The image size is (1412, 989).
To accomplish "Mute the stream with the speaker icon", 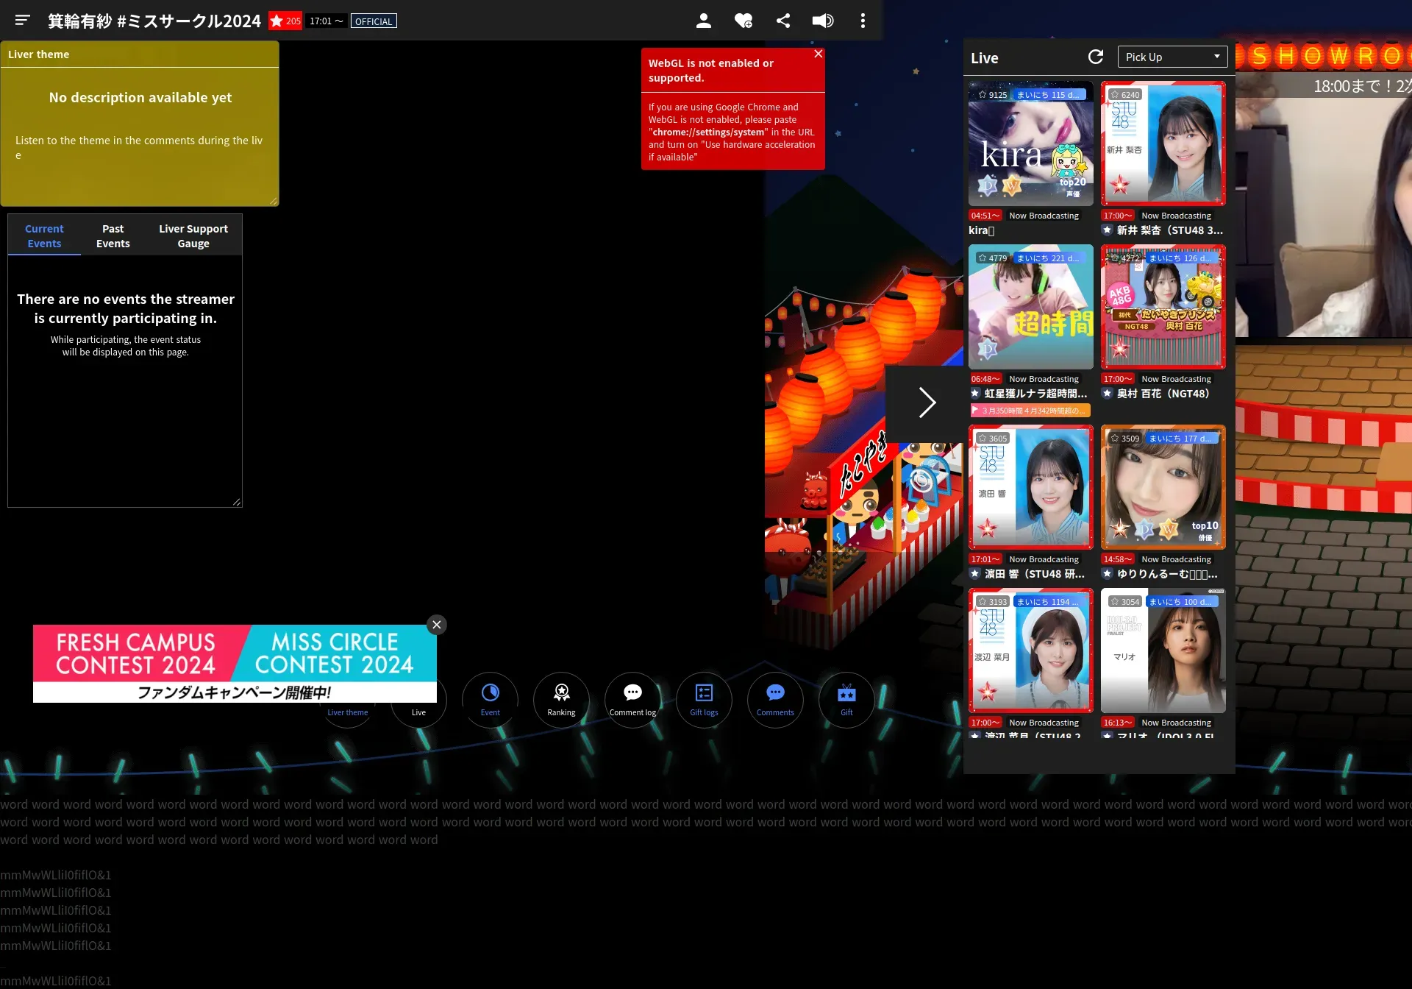I will pos(822,21).
